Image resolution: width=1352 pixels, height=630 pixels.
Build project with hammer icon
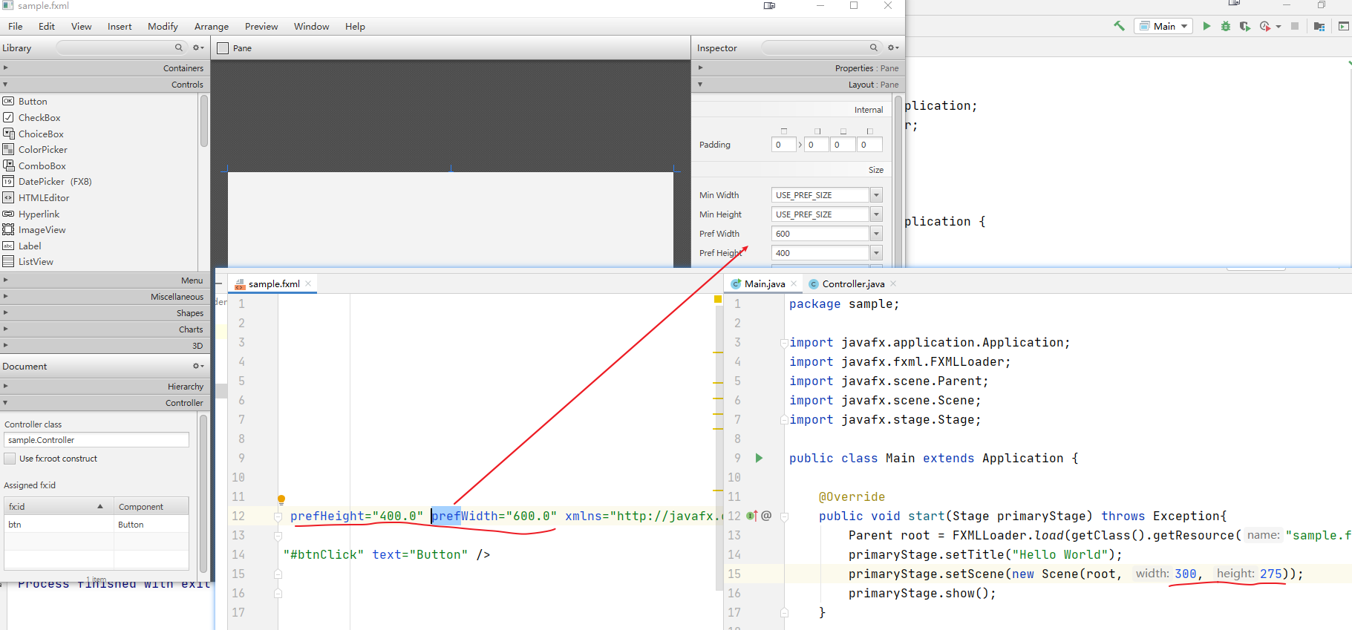point(1119,26)
